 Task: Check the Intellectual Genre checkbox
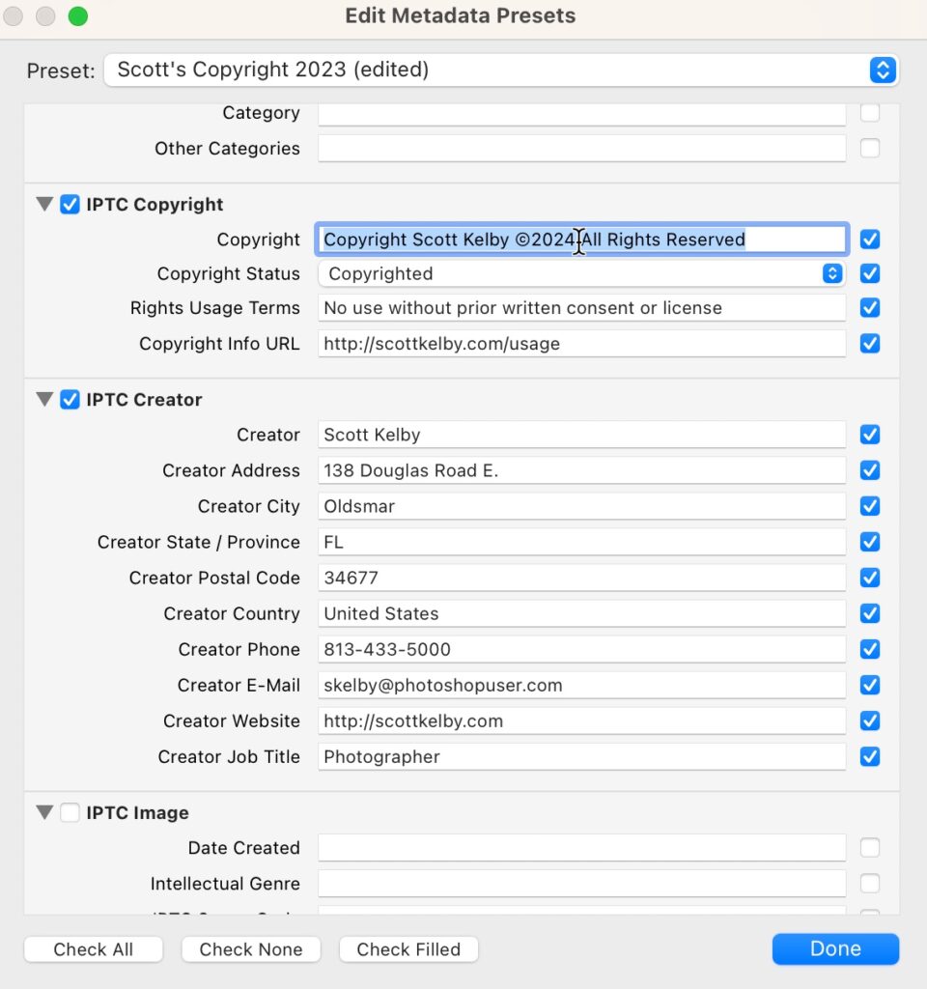point(870,884)
